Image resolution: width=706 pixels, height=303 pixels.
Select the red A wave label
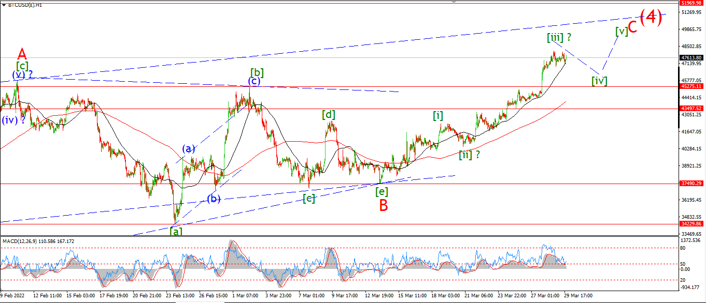point(21,54)
